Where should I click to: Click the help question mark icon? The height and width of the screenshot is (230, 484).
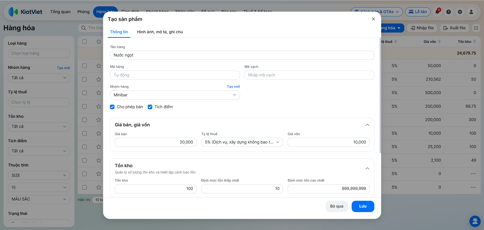448,12
